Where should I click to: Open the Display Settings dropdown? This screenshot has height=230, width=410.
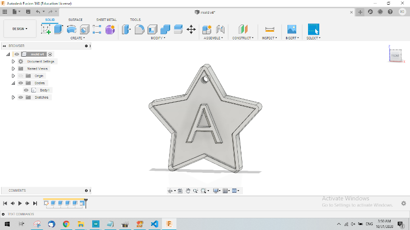pyautogui.click(x=216, y=191)
